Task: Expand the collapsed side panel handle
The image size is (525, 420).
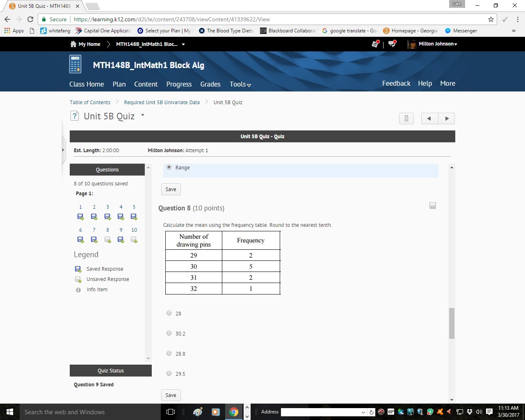Action: pos(63,150)
